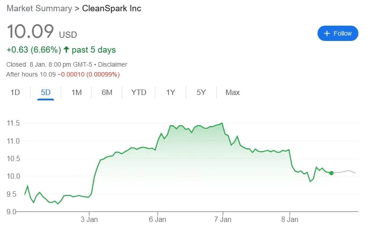Switch to the 1M range tab
The height and width of the screenshot is (226, 371).
point(76,92)
